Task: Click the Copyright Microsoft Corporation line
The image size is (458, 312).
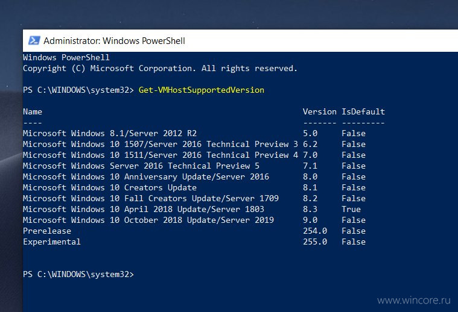Action: coord(160,69)
